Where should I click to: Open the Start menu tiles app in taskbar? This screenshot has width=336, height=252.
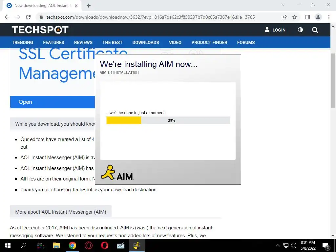click(x=40, y=245)
